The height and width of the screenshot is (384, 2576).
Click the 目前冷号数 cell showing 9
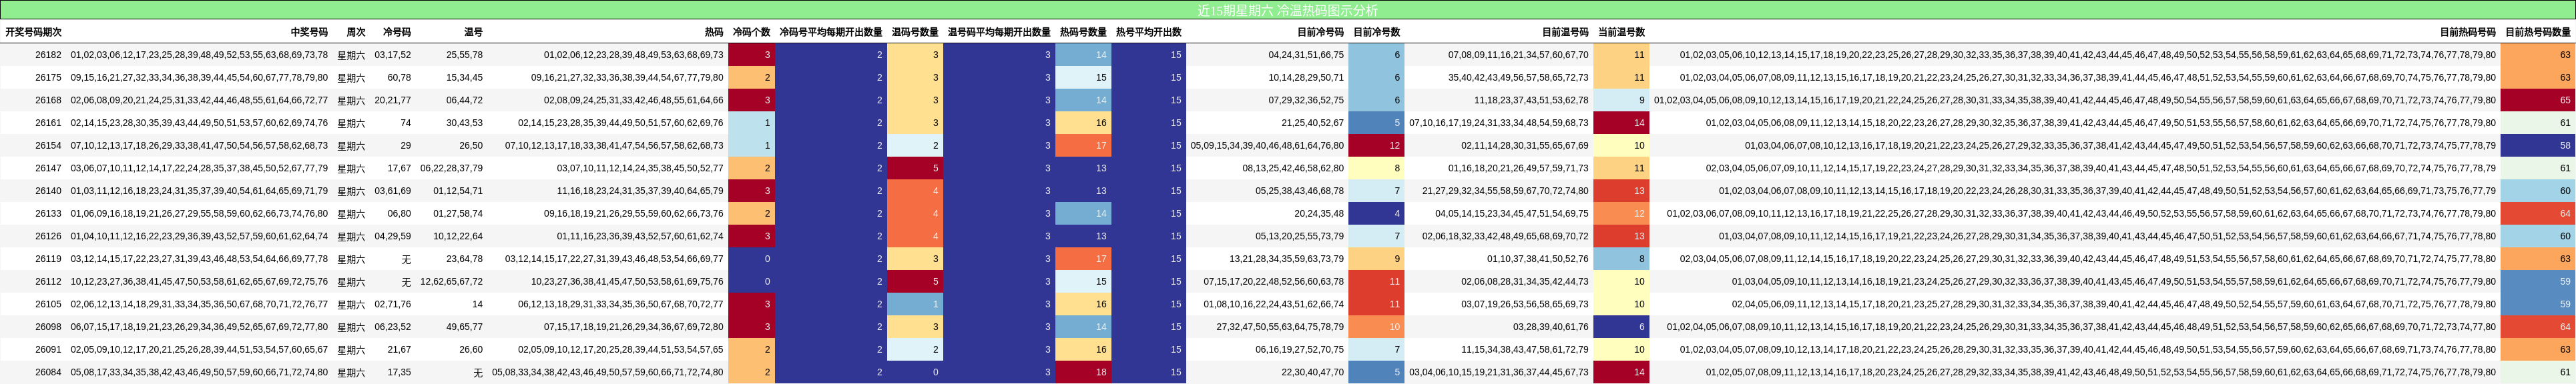click(x=1376, y=259)
